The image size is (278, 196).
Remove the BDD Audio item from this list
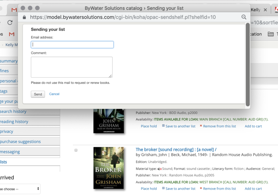click(x=220, y=126)
